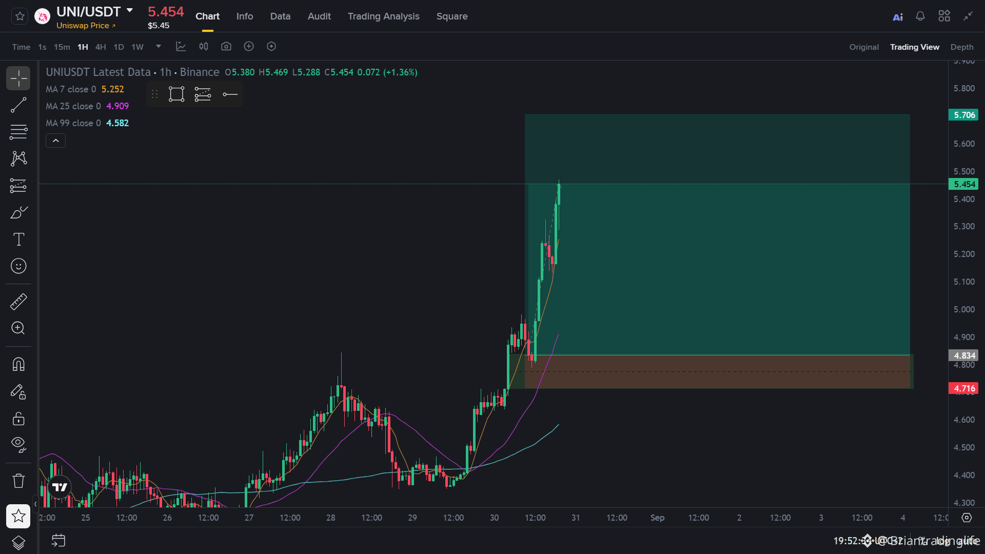Click the rectangle shape icon in floating toolbar

coord(176,94)
